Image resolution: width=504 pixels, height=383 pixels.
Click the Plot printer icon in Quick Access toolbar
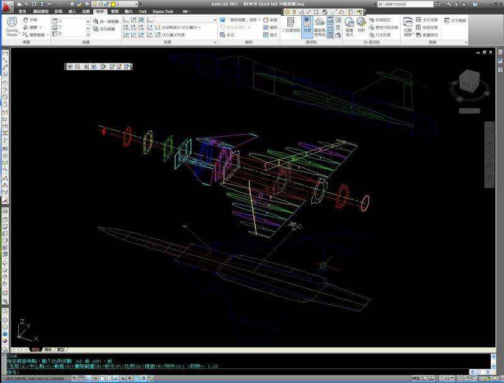pos(72,4)
